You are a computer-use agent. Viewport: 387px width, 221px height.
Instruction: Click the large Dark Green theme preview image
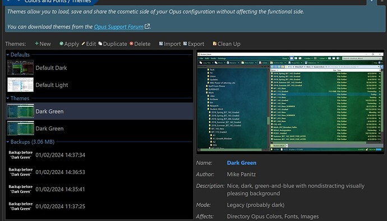click(x=291, y=102)
